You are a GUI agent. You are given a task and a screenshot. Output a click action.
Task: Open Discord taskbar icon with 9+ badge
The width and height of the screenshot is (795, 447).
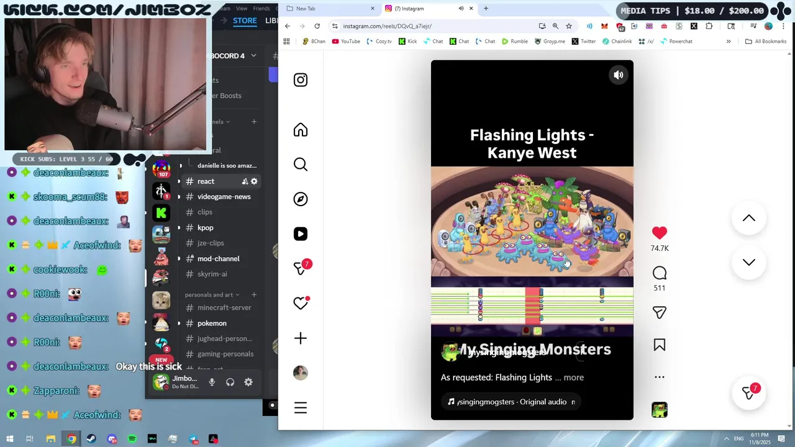112,439
